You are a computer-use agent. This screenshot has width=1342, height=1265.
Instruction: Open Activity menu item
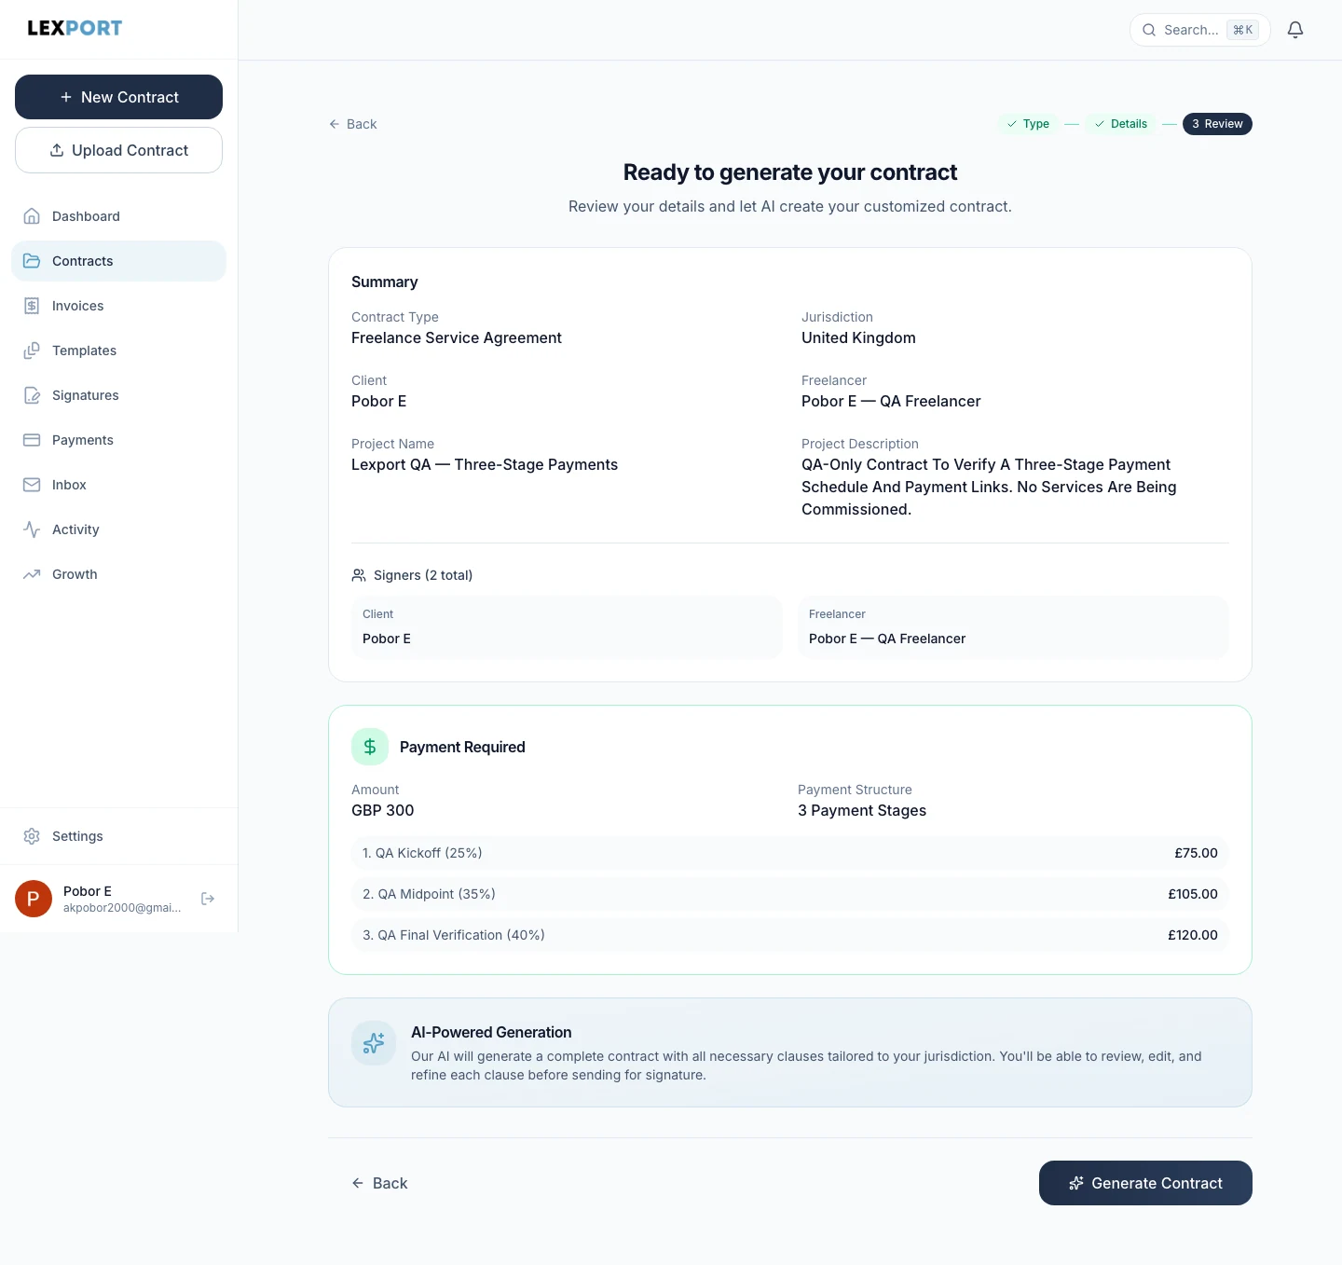coord(118,529)
